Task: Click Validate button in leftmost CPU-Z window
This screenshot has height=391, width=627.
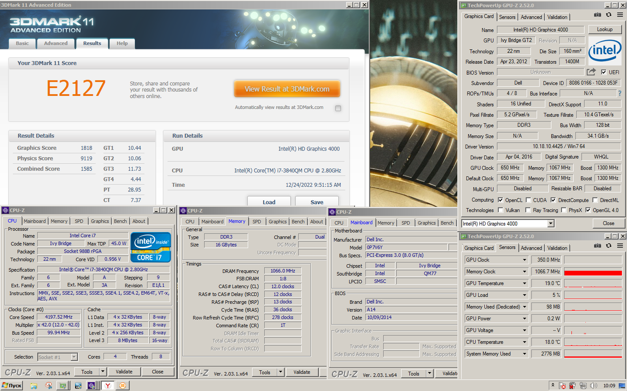Action: 124,371
